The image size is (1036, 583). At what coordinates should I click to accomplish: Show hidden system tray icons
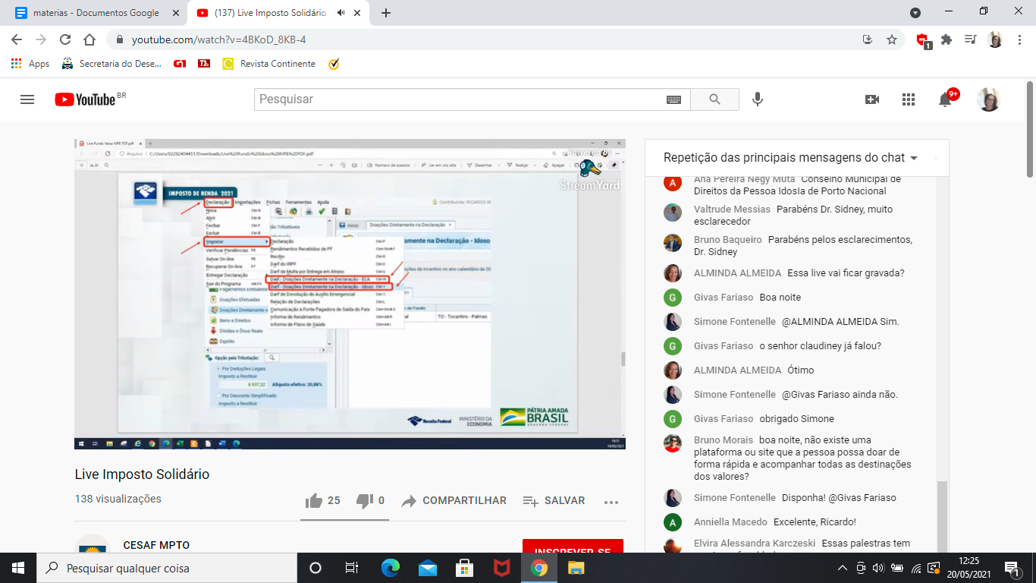842,568
